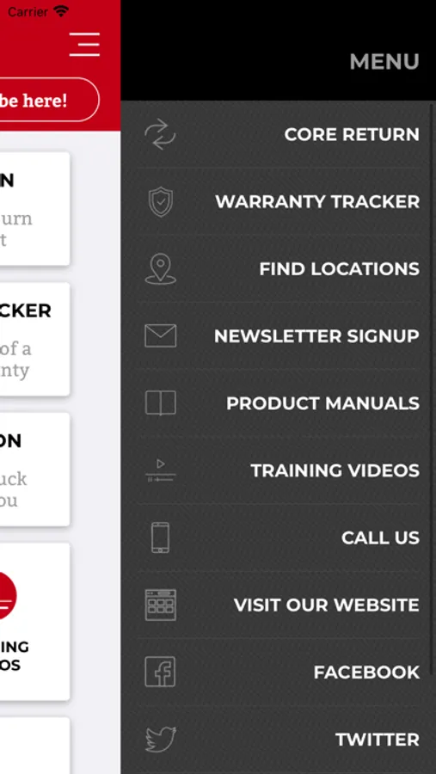
Task: Tap the 'be here!' red pill button
Action: coord(49,100)
